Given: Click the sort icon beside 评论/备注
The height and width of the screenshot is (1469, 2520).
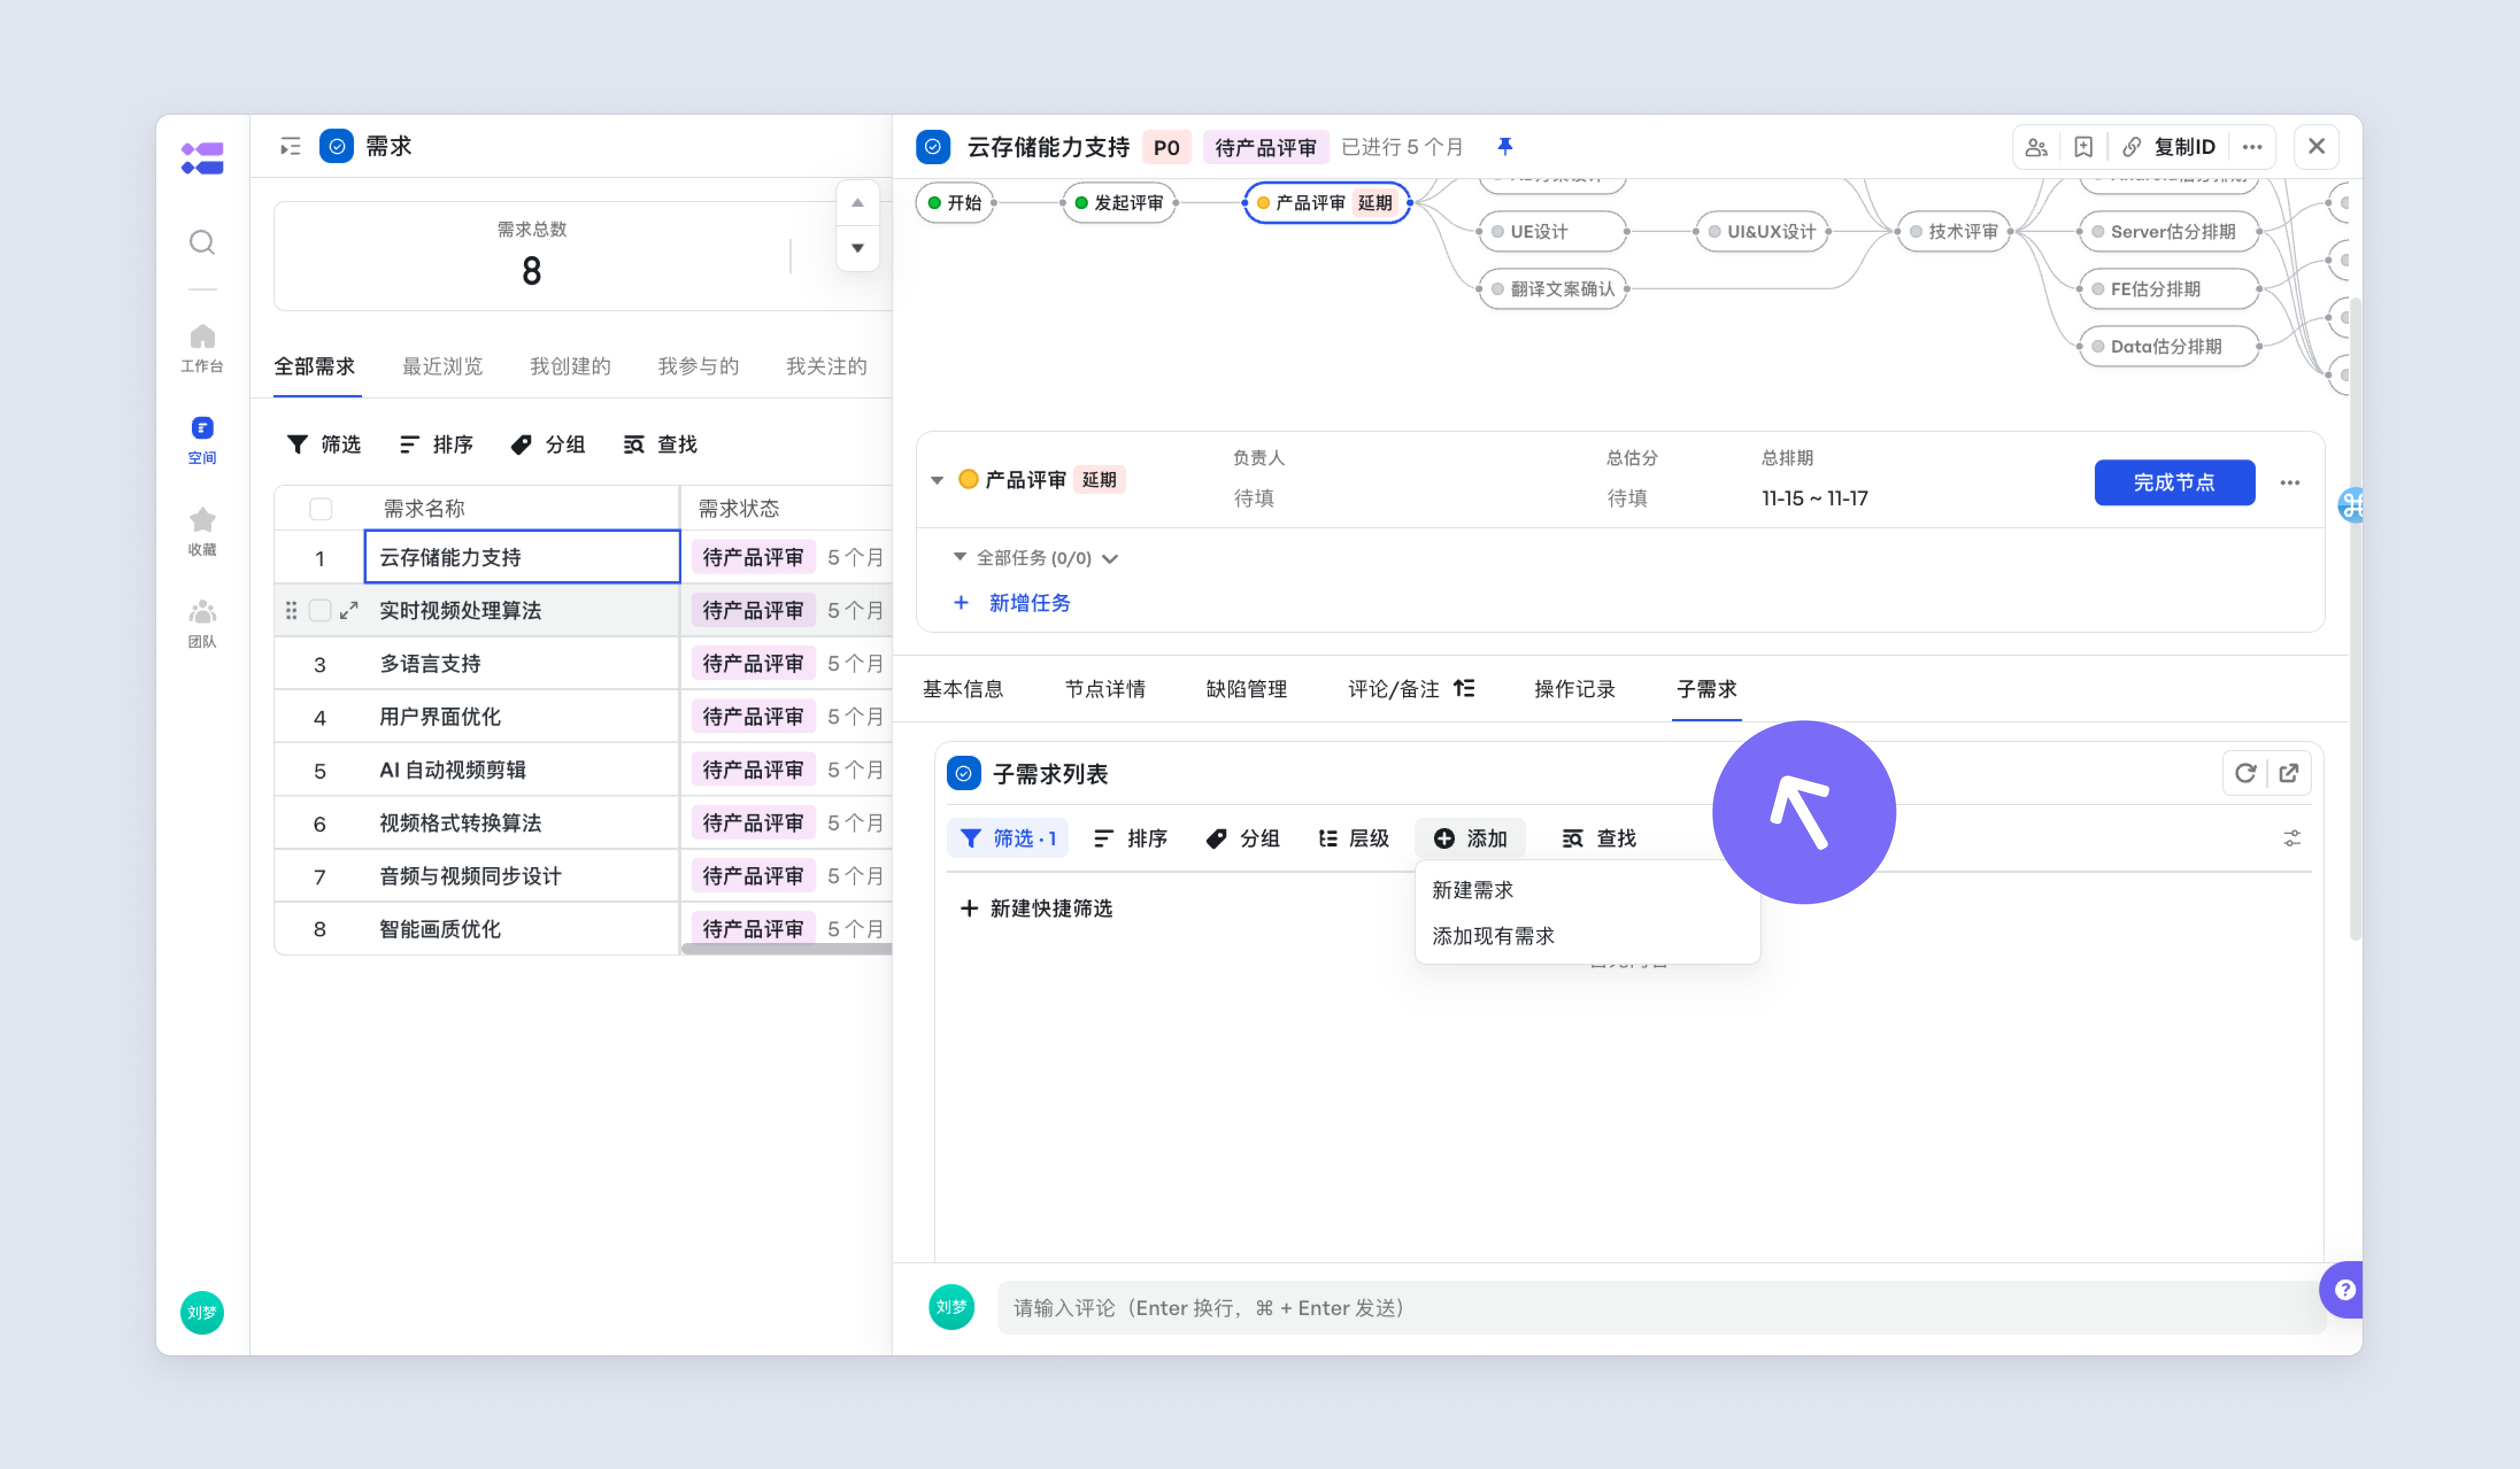Looking at the screenshot, I should (x=1464, y=689).
